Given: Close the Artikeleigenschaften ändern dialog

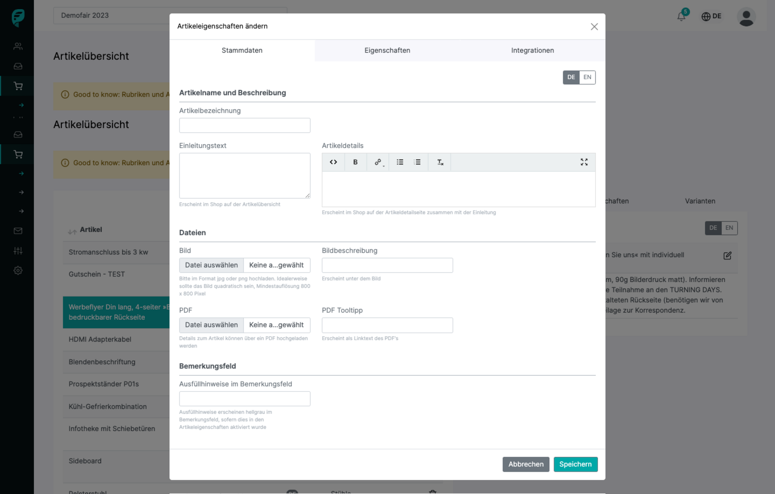Looking at the screenshot, I should pos(594,27).
